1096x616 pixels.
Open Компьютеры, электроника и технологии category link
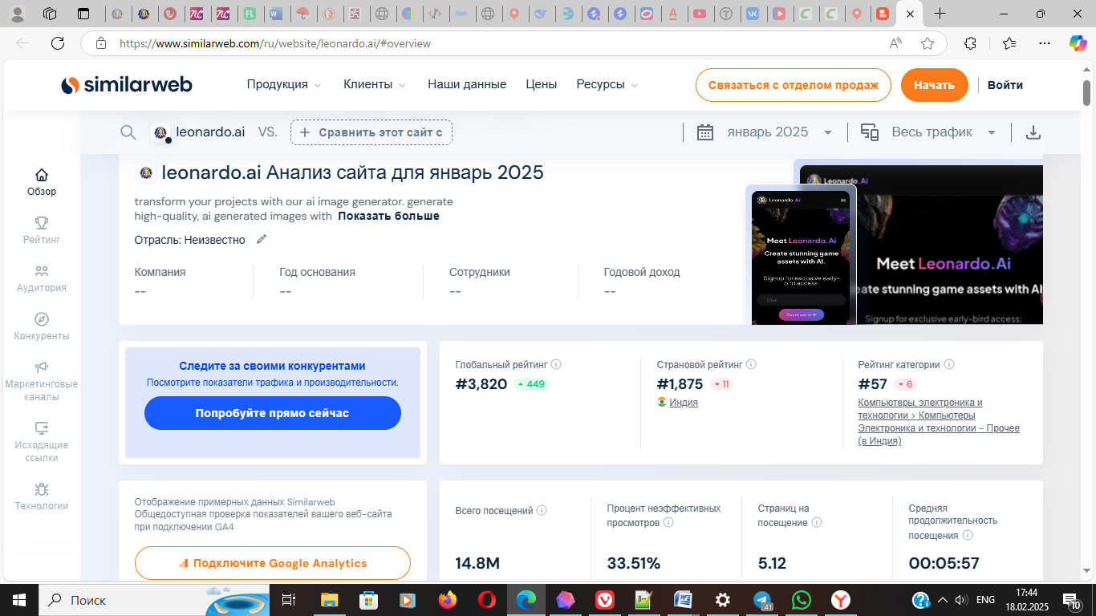tap(939, 422)
